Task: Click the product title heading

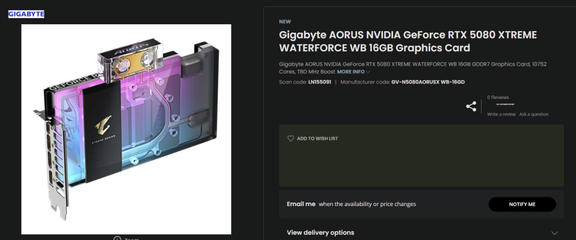Action: click(x=408, y=41)
